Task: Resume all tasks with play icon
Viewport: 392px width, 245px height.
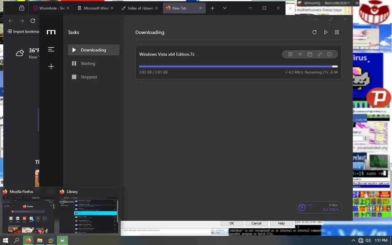Action: [326, 32]
